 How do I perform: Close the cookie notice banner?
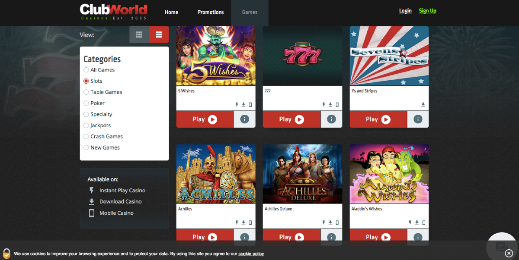509,253
